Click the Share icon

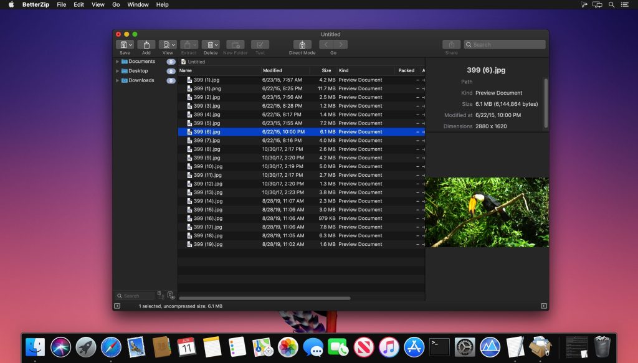[x=451, y=44]
